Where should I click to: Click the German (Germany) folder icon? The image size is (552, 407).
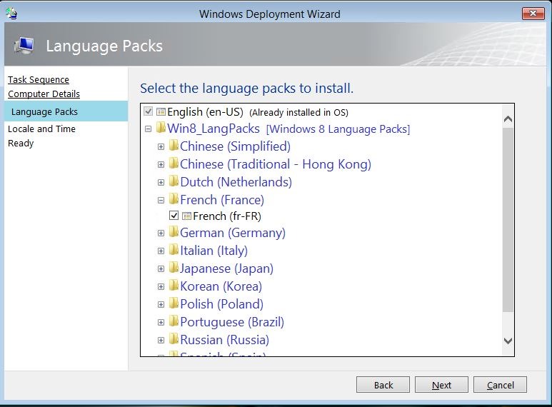174,231
